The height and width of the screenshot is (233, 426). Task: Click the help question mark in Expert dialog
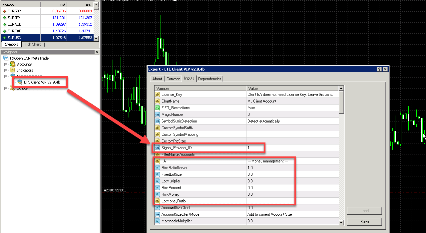[379, 69]
